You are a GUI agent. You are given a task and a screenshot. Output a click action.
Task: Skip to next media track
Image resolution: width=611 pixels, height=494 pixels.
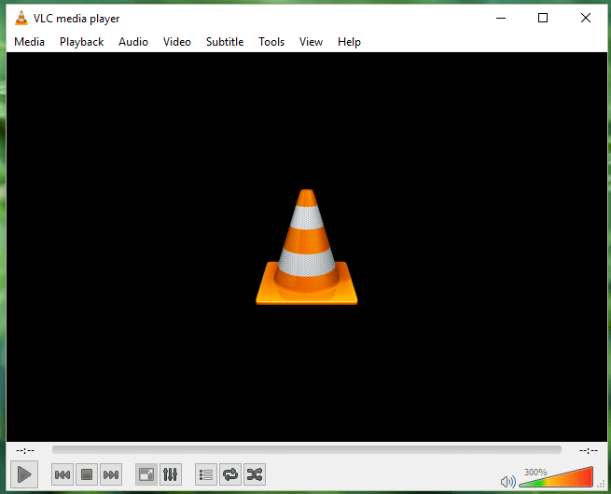click(x=111, y=474)
